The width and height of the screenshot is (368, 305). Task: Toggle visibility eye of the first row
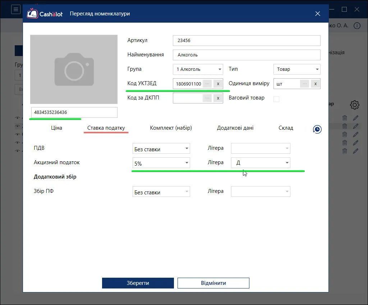[x=17, y=118]
